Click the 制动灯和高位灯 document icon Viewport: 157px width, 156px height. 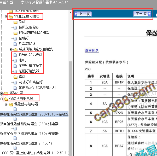(15, 82)
